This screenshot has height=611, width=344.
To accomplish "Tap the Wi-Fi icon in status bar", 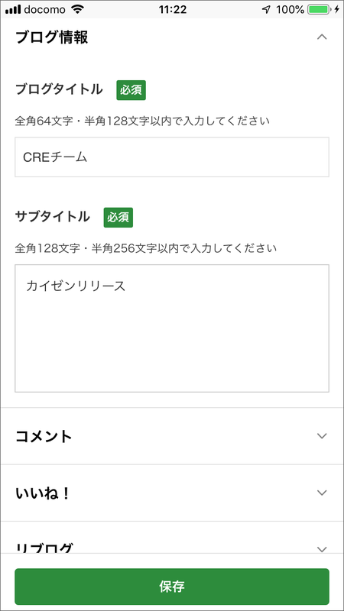I will tap(78, 10).
